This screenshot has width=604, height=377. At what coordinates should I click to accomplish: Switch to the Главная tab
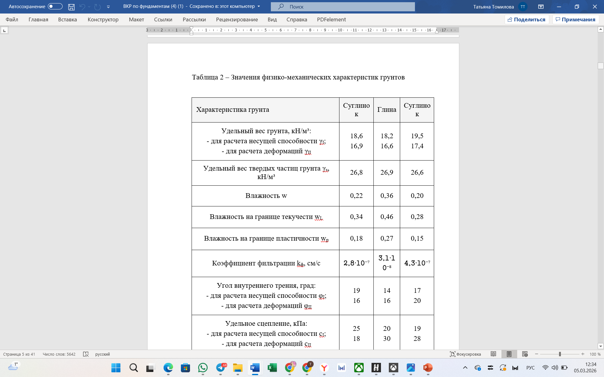point(38,19)
